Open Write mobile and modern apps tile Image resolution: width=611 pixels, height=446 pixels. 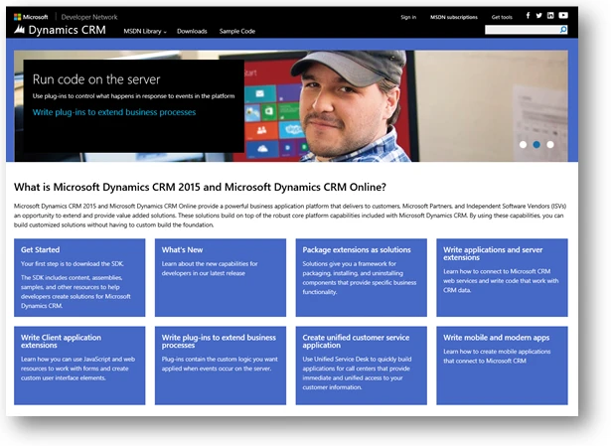pyautogui.click(x=502, y=366)
